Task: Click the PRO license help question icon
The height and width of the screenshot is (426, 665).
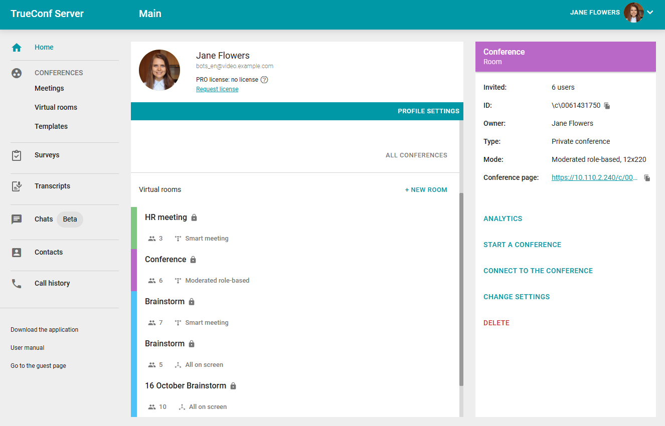Action: coord(264,80)
